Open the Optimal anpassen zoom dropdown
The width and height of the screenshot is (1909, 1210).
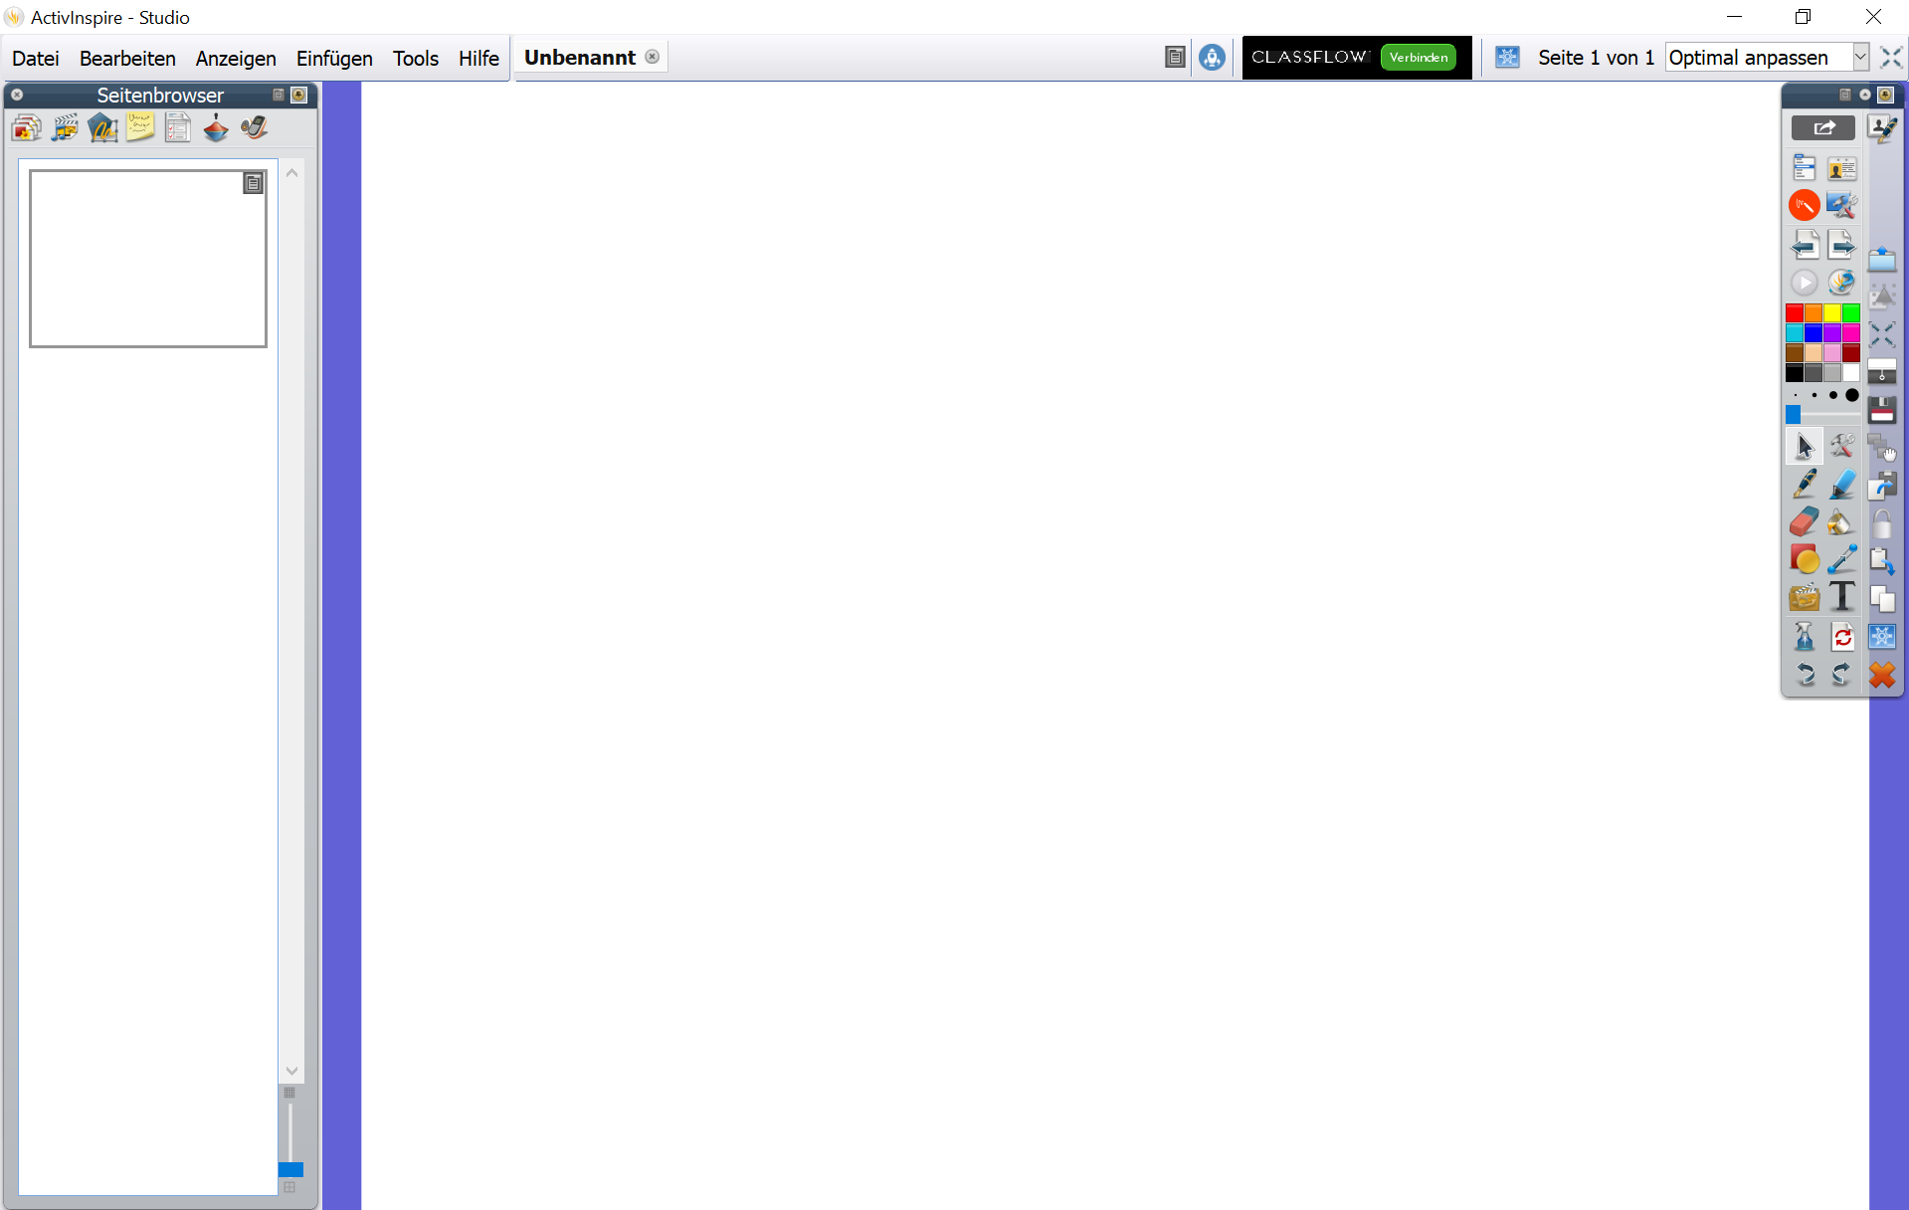(x=1859, y=58)
